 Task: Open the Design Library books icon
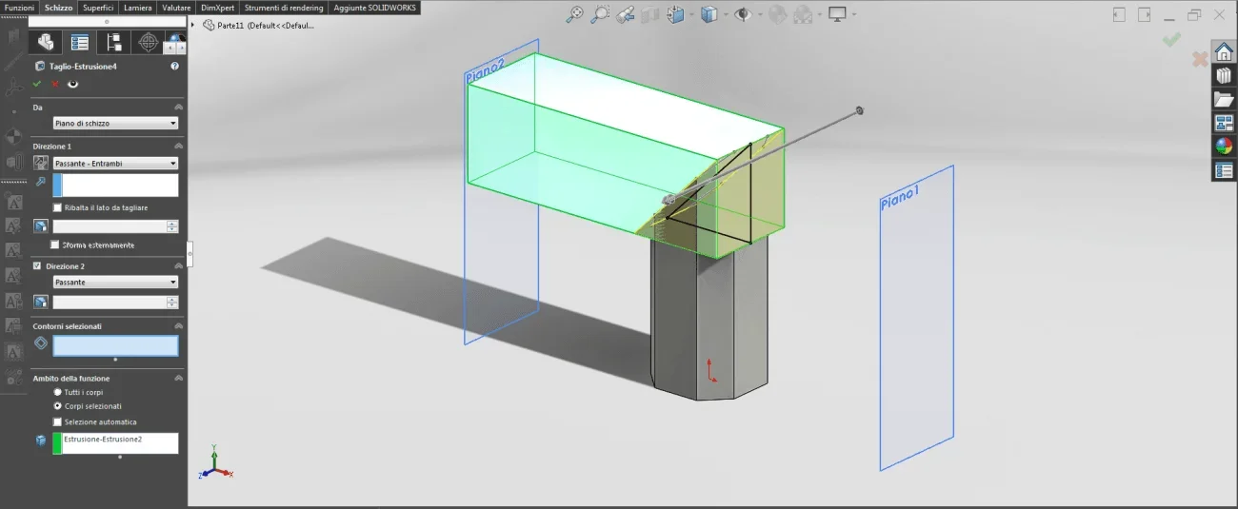(x=1223, y=75)
